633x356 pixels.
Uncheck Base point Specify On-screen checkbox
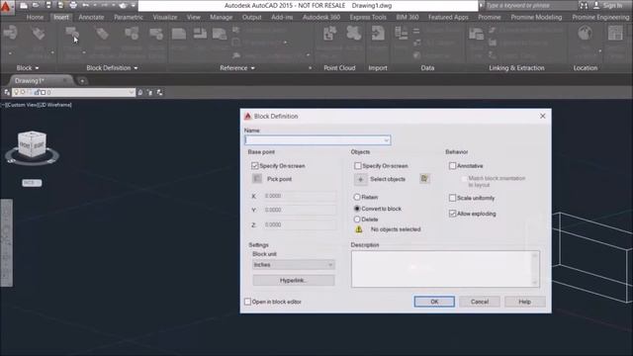coord(255,166)
